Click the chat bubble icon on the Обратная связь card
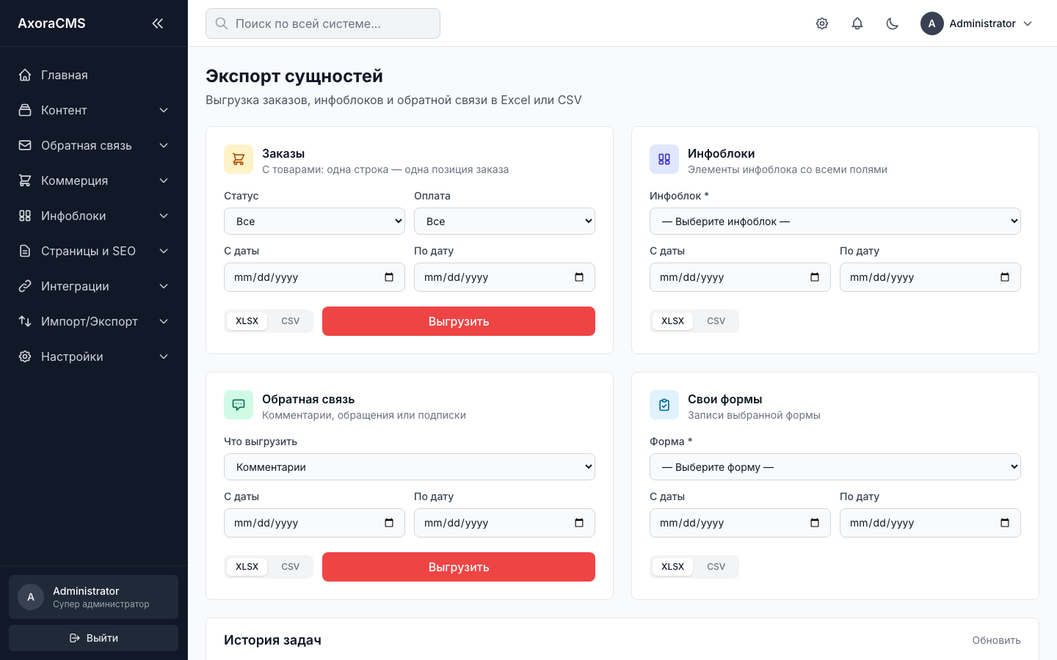 click(239, 405)
